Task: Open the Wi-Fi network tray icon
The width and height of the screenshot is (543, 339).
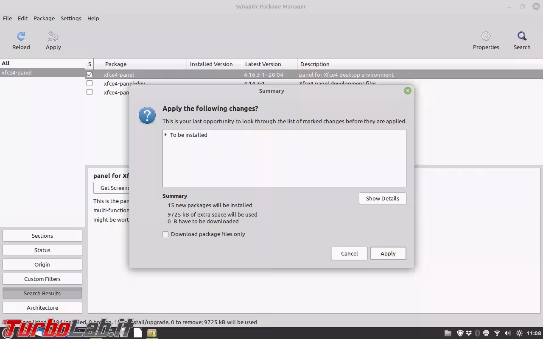Action: pos(497,333)
